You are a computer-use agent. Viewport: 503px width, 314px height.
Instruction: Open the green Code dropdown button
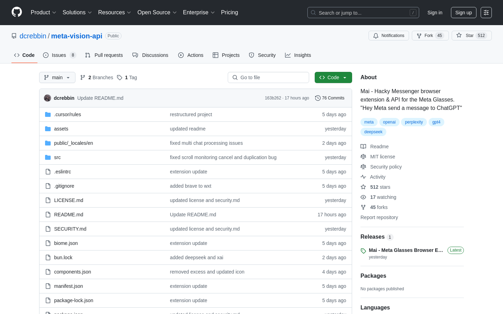(333, 77)
